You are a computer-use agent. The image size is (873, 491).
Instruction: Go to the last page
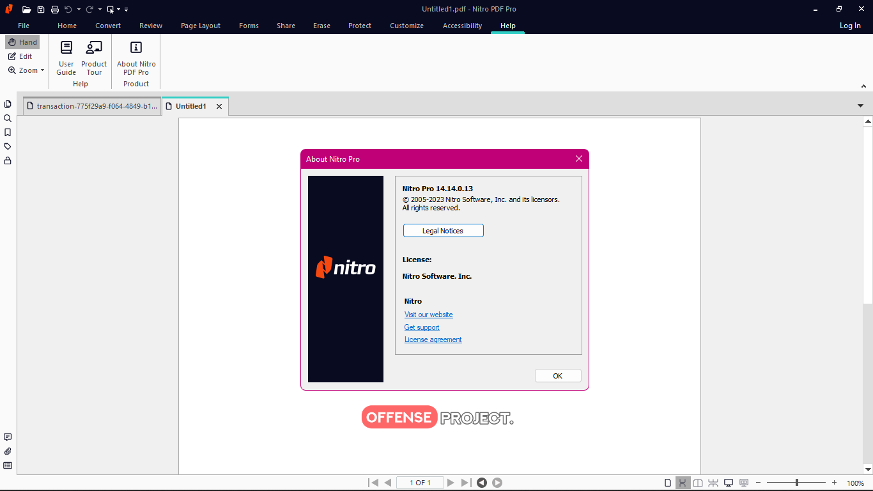pos(466,483)
